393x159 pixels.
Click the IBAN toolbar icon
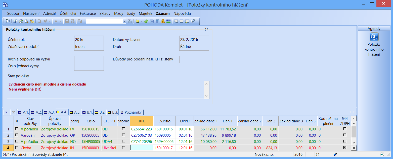pos(168,21)
